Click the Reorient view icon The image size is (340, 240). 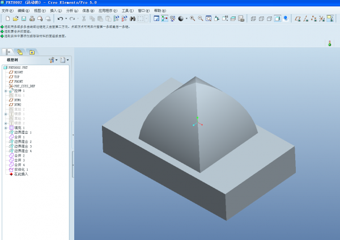point(216,19)
